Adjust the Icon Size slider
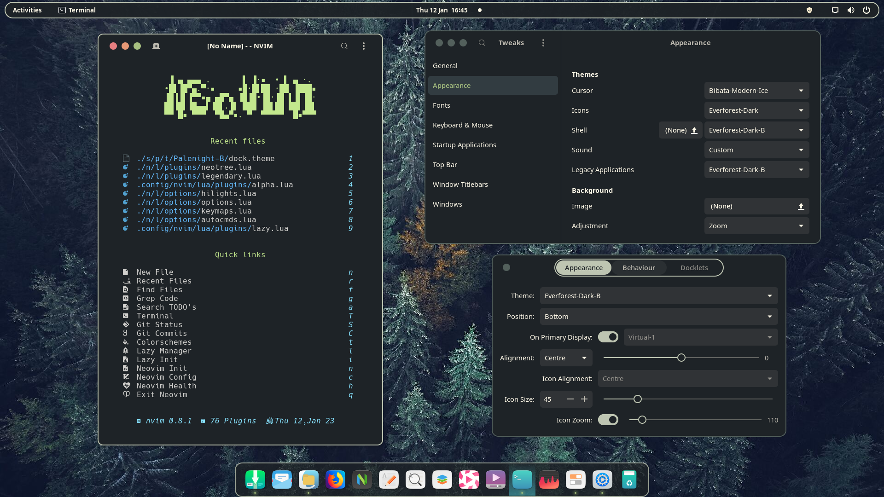This screenshot has height=497, width=884. coord(688,399)
